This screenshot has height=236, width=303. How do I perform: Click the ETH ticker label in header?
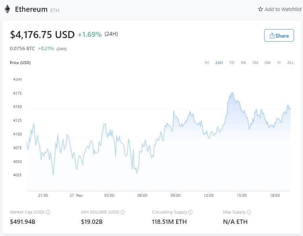tap(55, 10)
